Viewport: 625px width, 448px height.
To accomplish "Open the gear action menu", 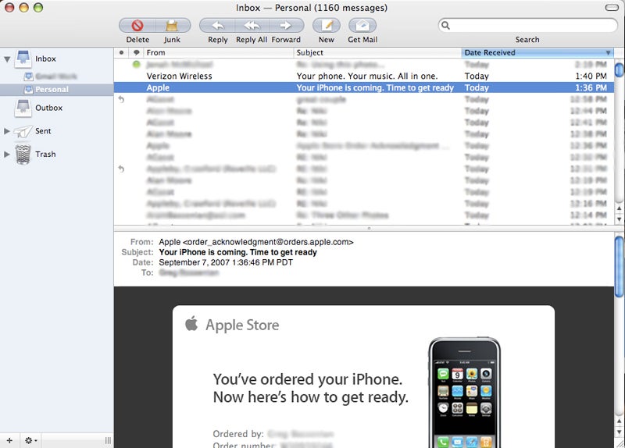I will click(x=30, y=440).
